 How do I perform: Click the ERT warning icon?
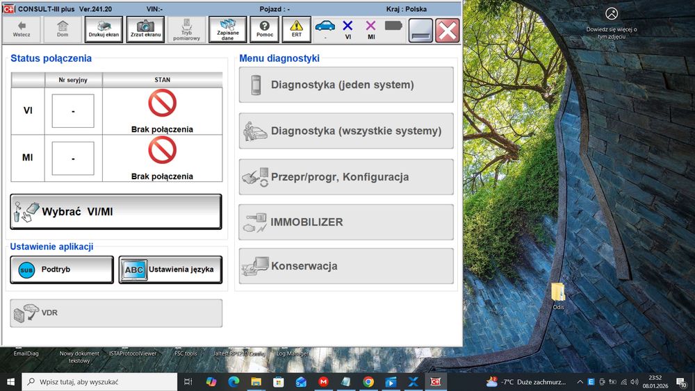click(x=297, y=30)
